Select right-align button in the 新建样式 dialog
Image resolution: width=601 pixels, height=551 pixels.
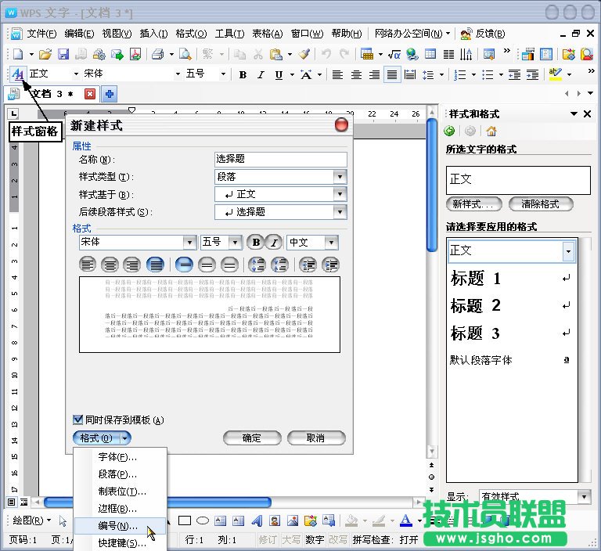click(132, 265)
